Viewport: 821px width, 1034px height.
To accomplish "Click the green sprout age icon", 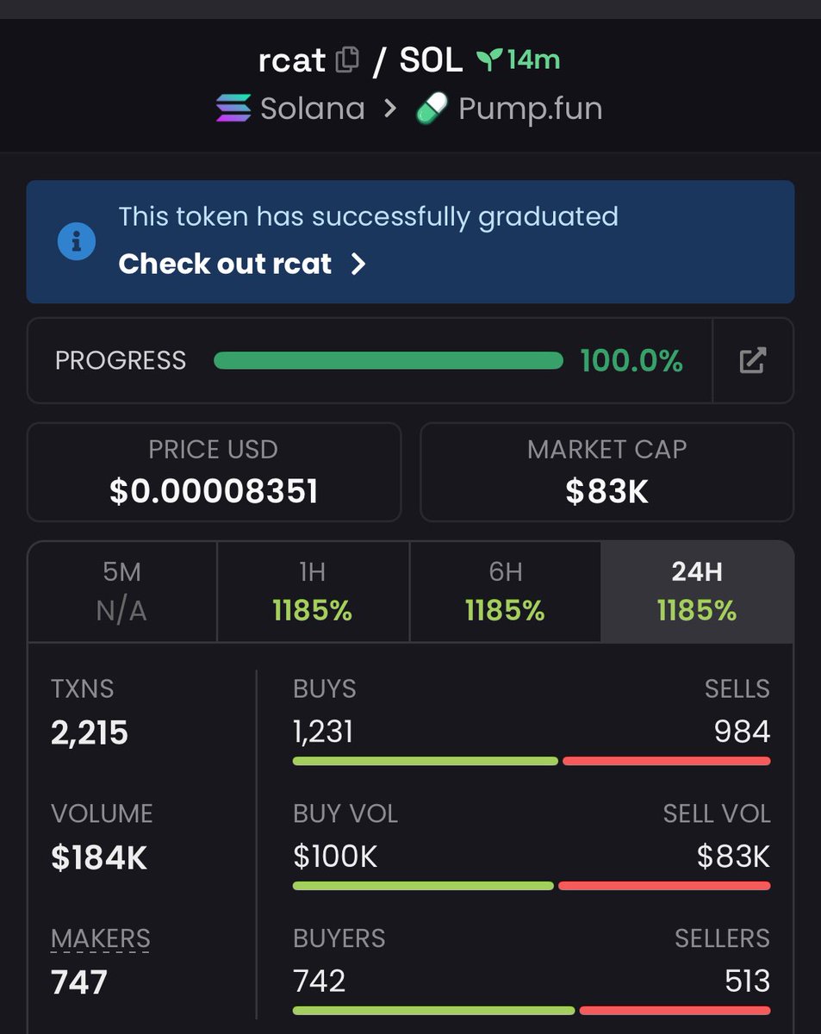I will pos(489,59).
